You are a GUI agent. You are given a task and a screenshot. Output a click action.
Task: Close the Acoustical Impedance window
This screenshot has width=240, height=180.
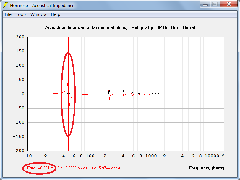229,4
